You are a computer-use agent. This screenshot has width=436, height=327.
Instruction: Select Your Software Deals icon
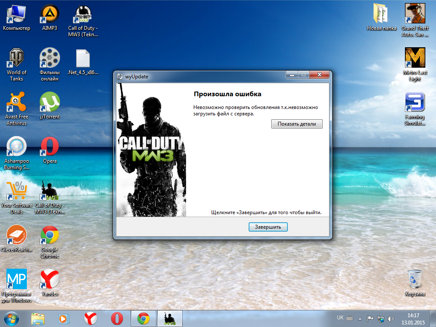pos(17,198)
